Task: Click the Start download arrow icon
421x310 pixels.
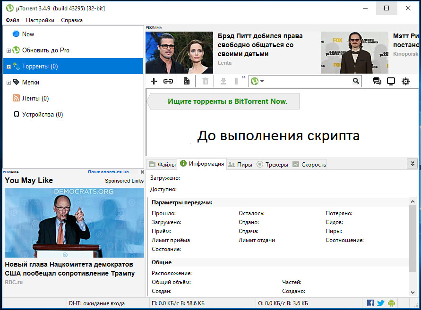Action: point(223,81)
